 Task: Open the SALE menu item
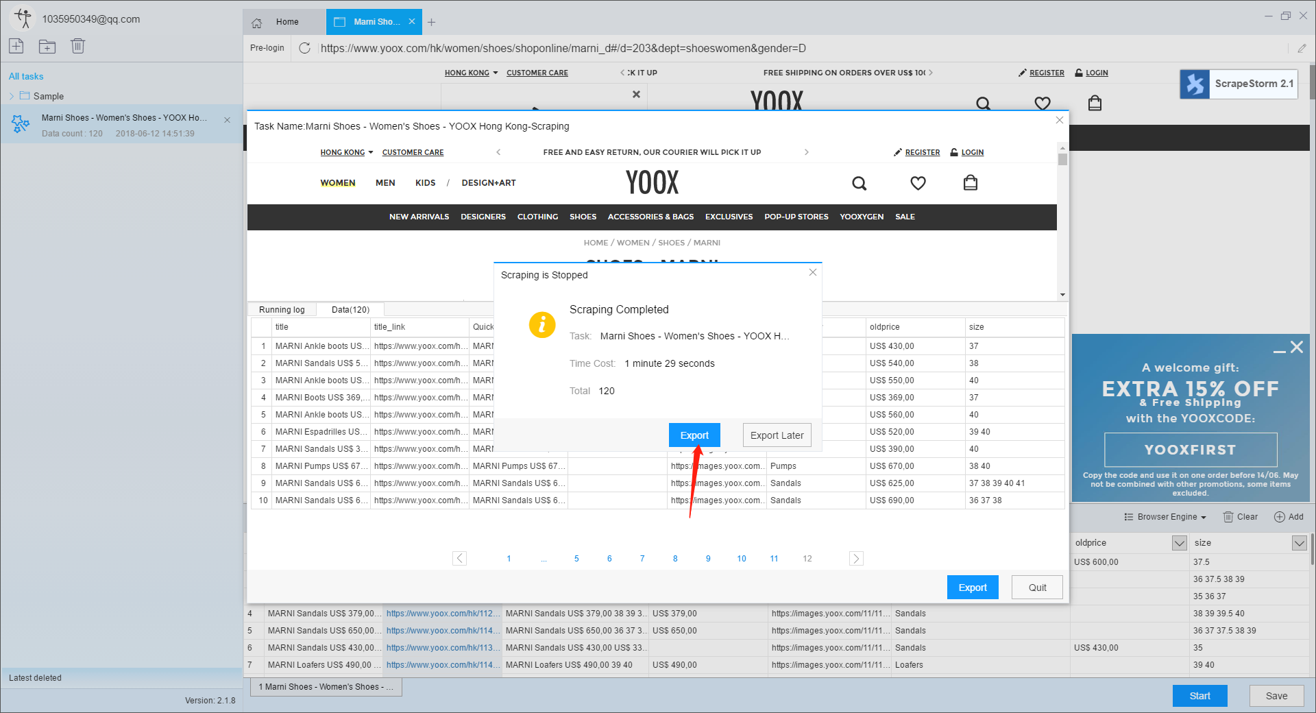[905, 217]
